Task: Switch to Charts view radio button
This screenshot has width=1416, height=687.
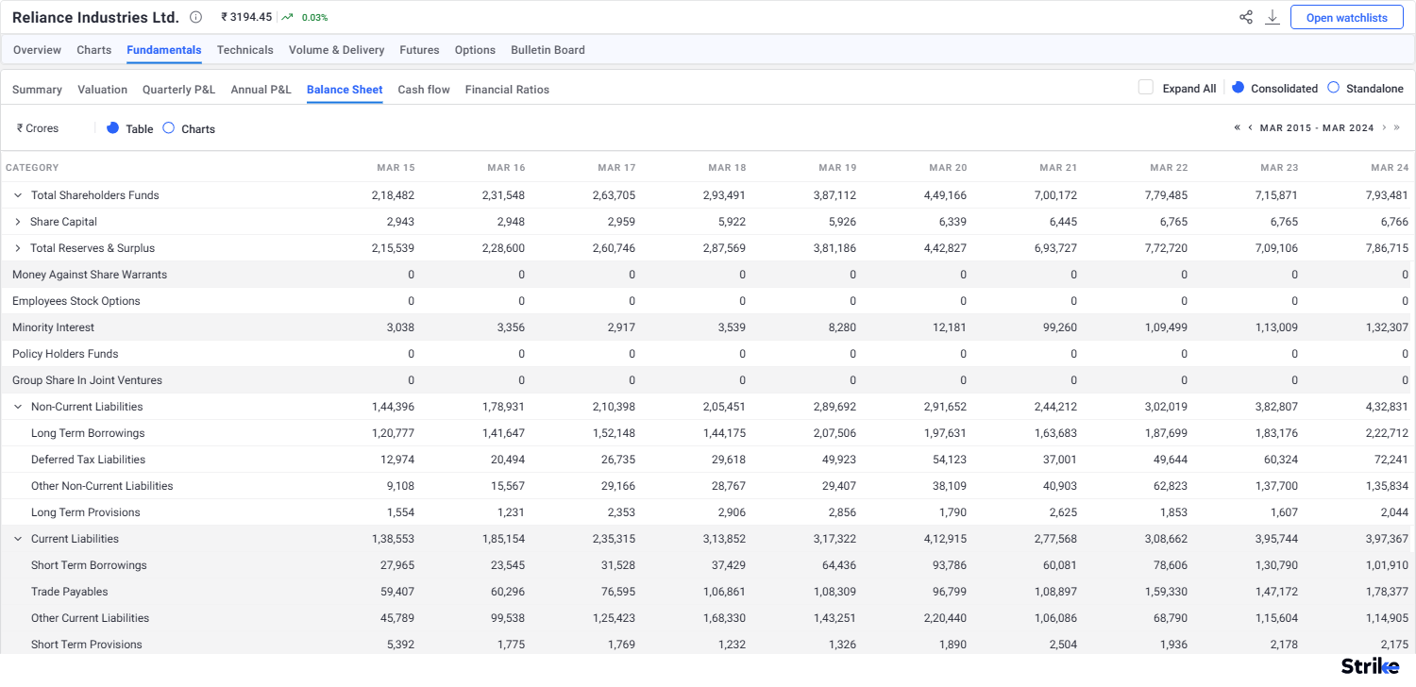Action: (x=168, y=127)
